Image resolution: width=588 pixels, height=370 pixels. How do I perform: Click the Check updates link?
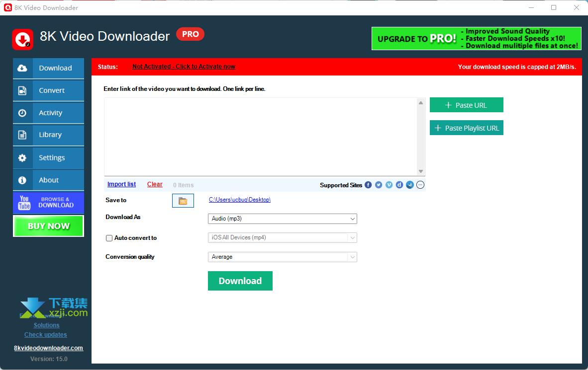46,335
